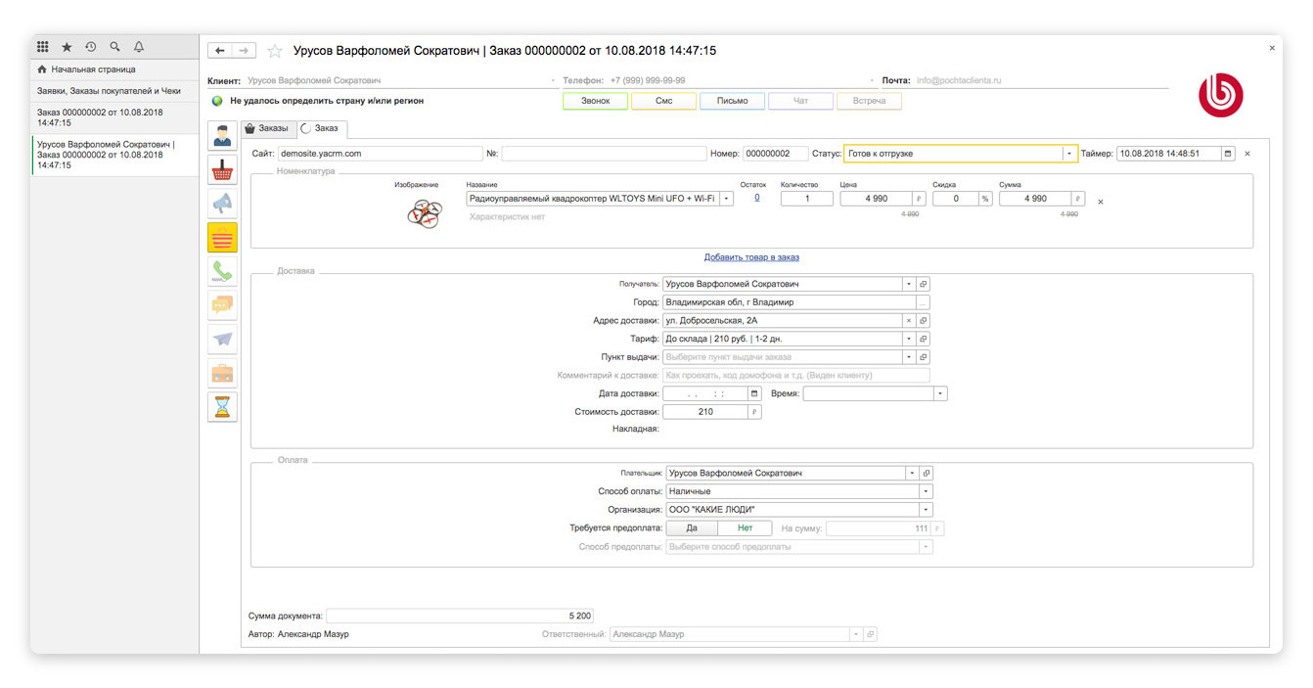Open the paper plane messages sidebar icon
The width and height of the screenshot is (1313, 688).
click(x=222, y=339)
